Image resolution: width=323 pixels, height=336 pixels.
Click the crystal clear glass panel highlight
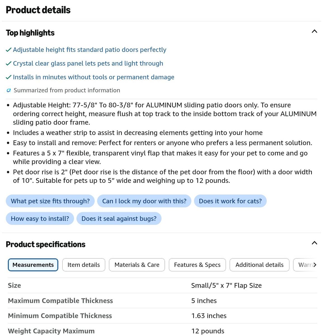coord(88,64)
